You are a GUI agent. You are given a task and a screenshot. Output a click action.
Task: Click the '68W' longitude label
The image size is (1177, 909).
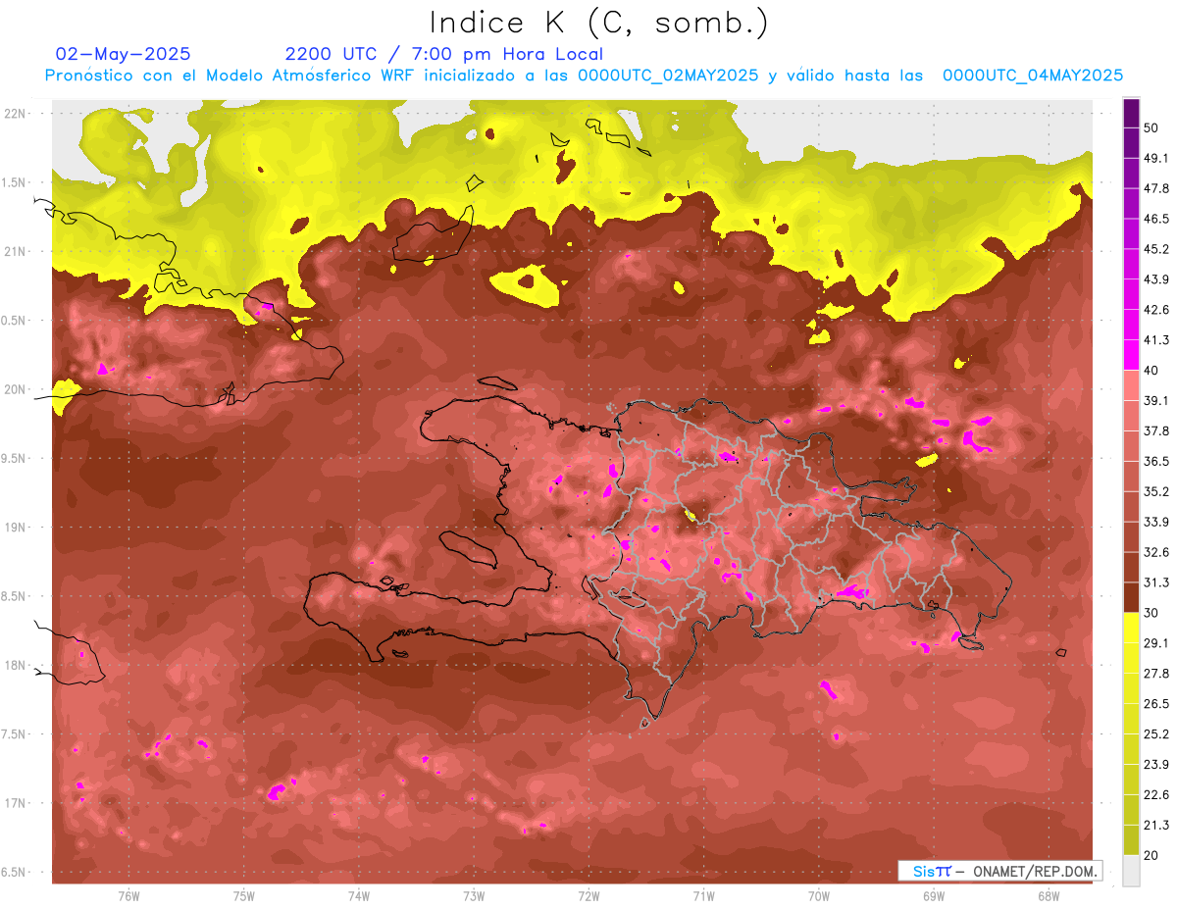pyautogui.click(x=1049, y=895)
